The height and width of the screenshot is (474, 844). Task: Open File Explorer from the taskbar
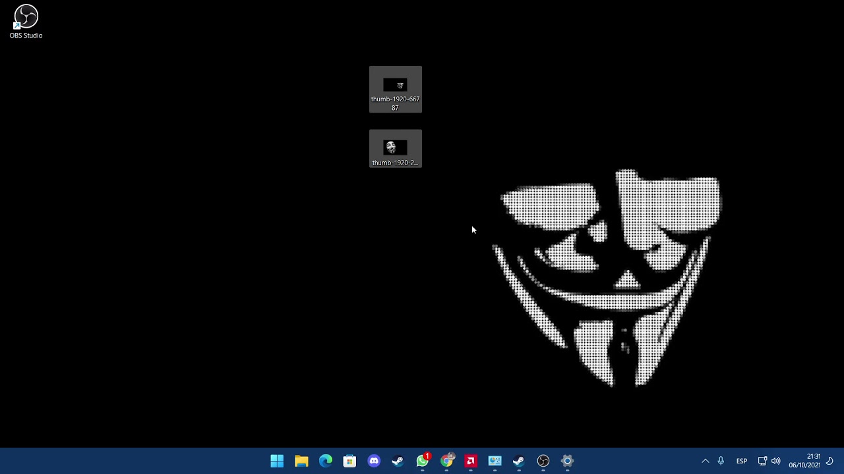[301, 461]
